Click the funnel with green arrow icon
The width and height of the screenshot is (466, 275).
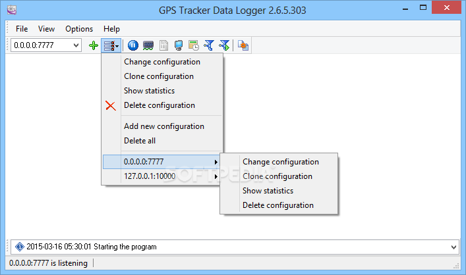click(x=224, y=45)
